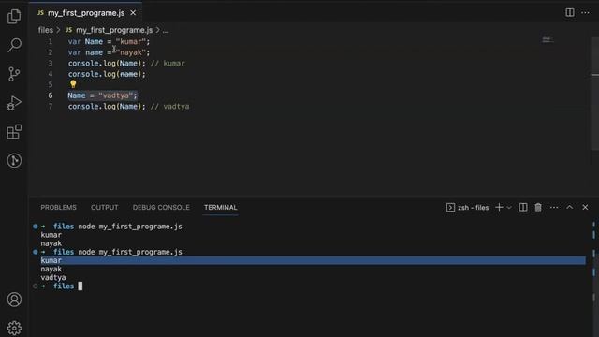Image resolution: width=599 pixels, height=337 pixels.
Task: Click the first node my_first_programe.js command
Action: 130,227
